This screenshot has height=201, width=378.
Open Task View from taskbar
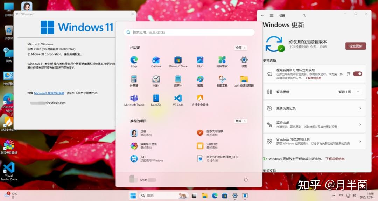(194, 196)
